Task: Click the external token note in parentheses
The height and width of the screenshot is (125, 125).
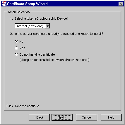Action: pyautogui.click(x=54, y=60)
